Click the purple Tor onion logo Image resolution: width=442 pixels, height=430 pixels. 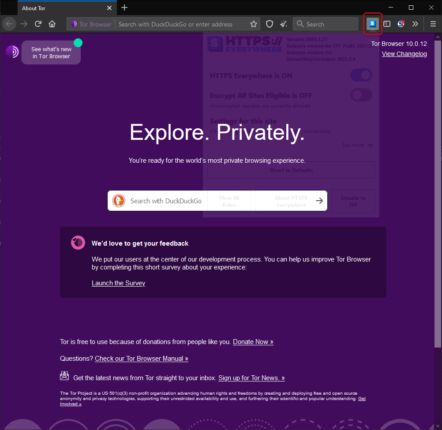(12, 52)
